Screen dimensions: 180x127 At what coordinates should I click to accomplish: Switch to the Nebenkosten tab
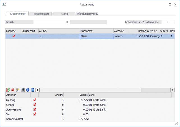click(40, 13)
